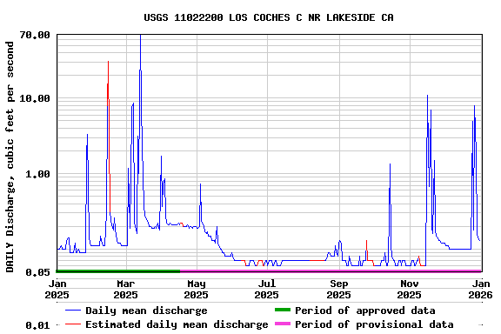Click the 70 cfs peak in March

140,36
